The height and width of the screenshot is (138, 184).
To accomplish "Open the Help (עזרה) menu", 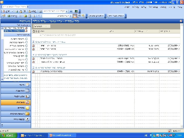I will point(127,7).
